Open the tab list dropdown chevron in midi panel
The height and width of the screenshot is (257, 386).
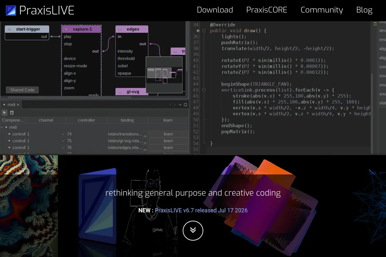click(x=180, y=105)
